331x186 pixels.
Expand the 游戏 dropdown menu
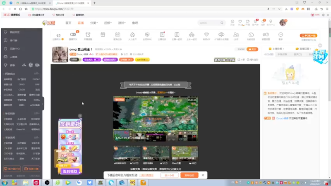pyautogui.click(x=122, y=23)
